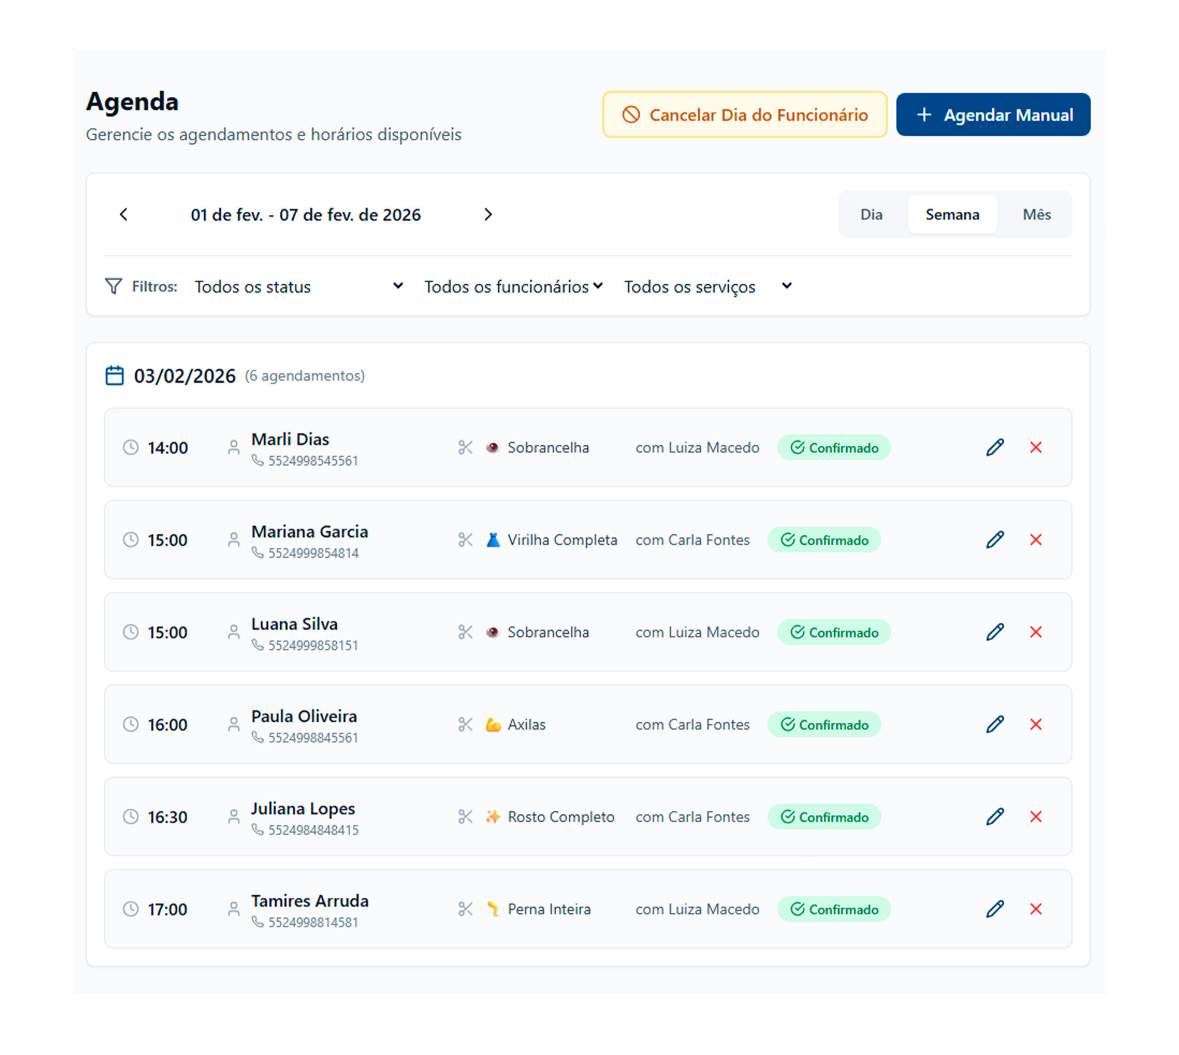Open the Todos os status dropdown
Screen dimensions: 1179x1055
point(299,287)
